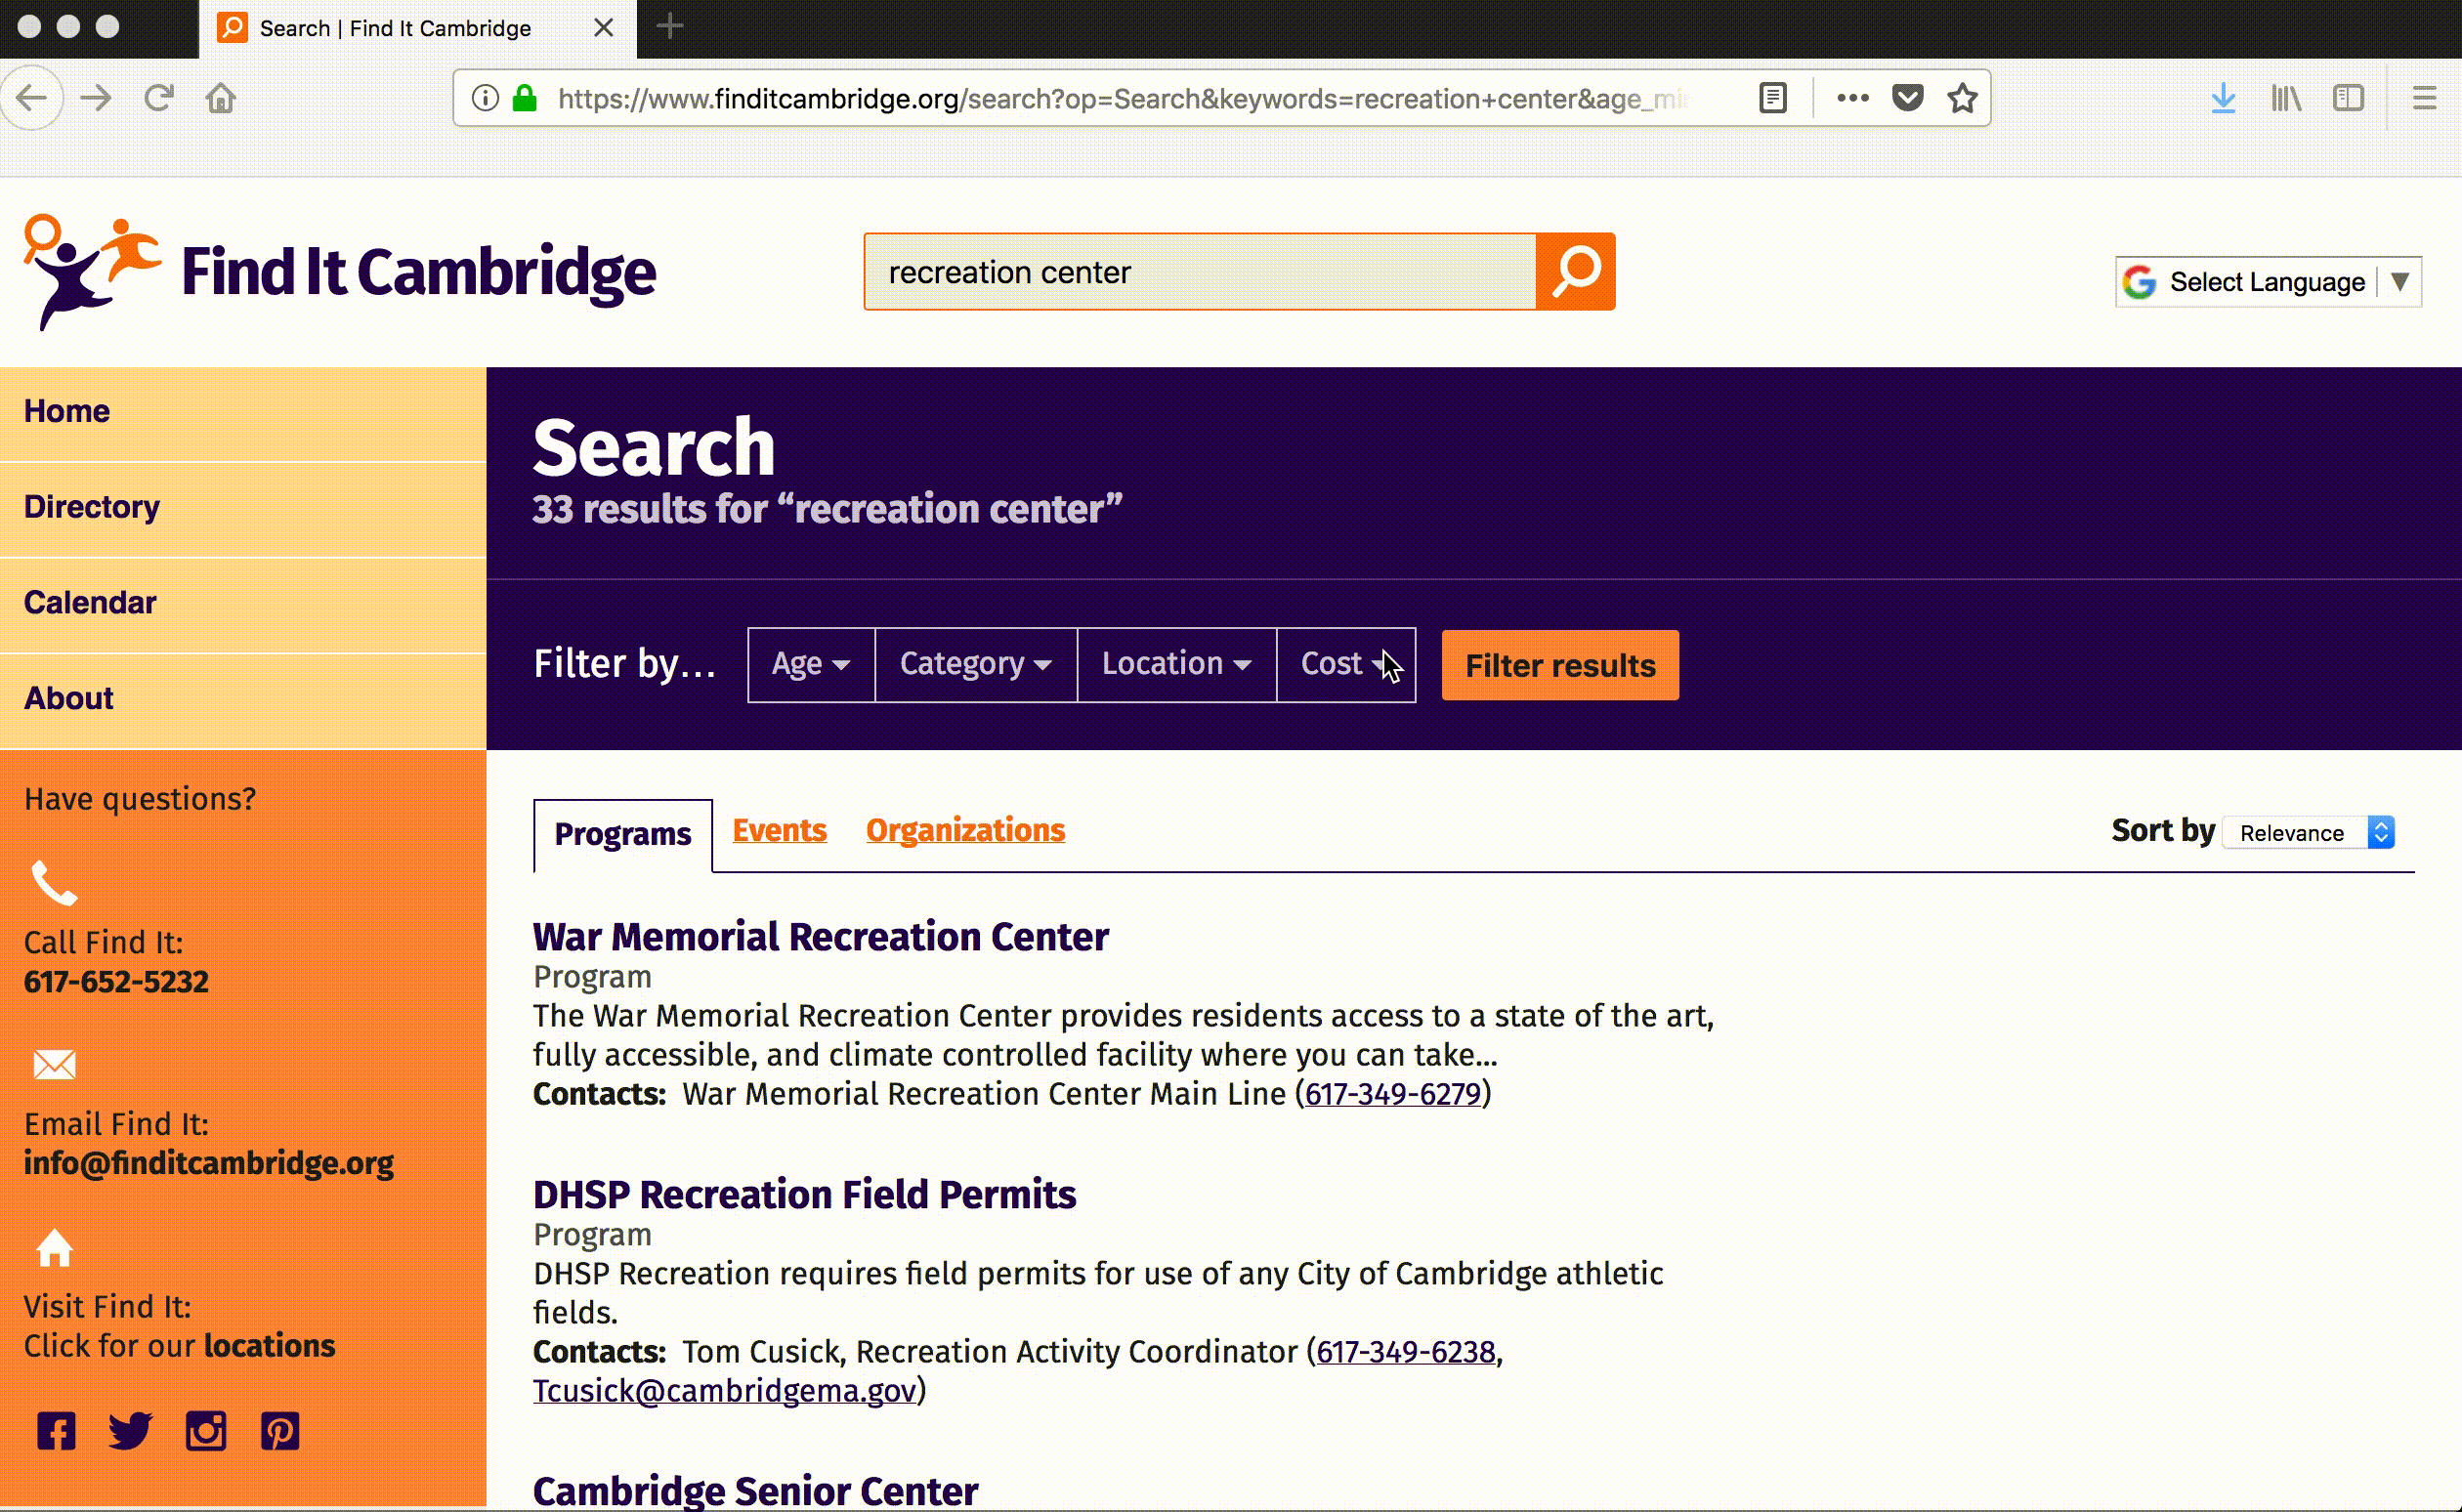Click the green secure lock icon
Image resolution: width=2462 pixels, height=1512 pixels.
525,98
